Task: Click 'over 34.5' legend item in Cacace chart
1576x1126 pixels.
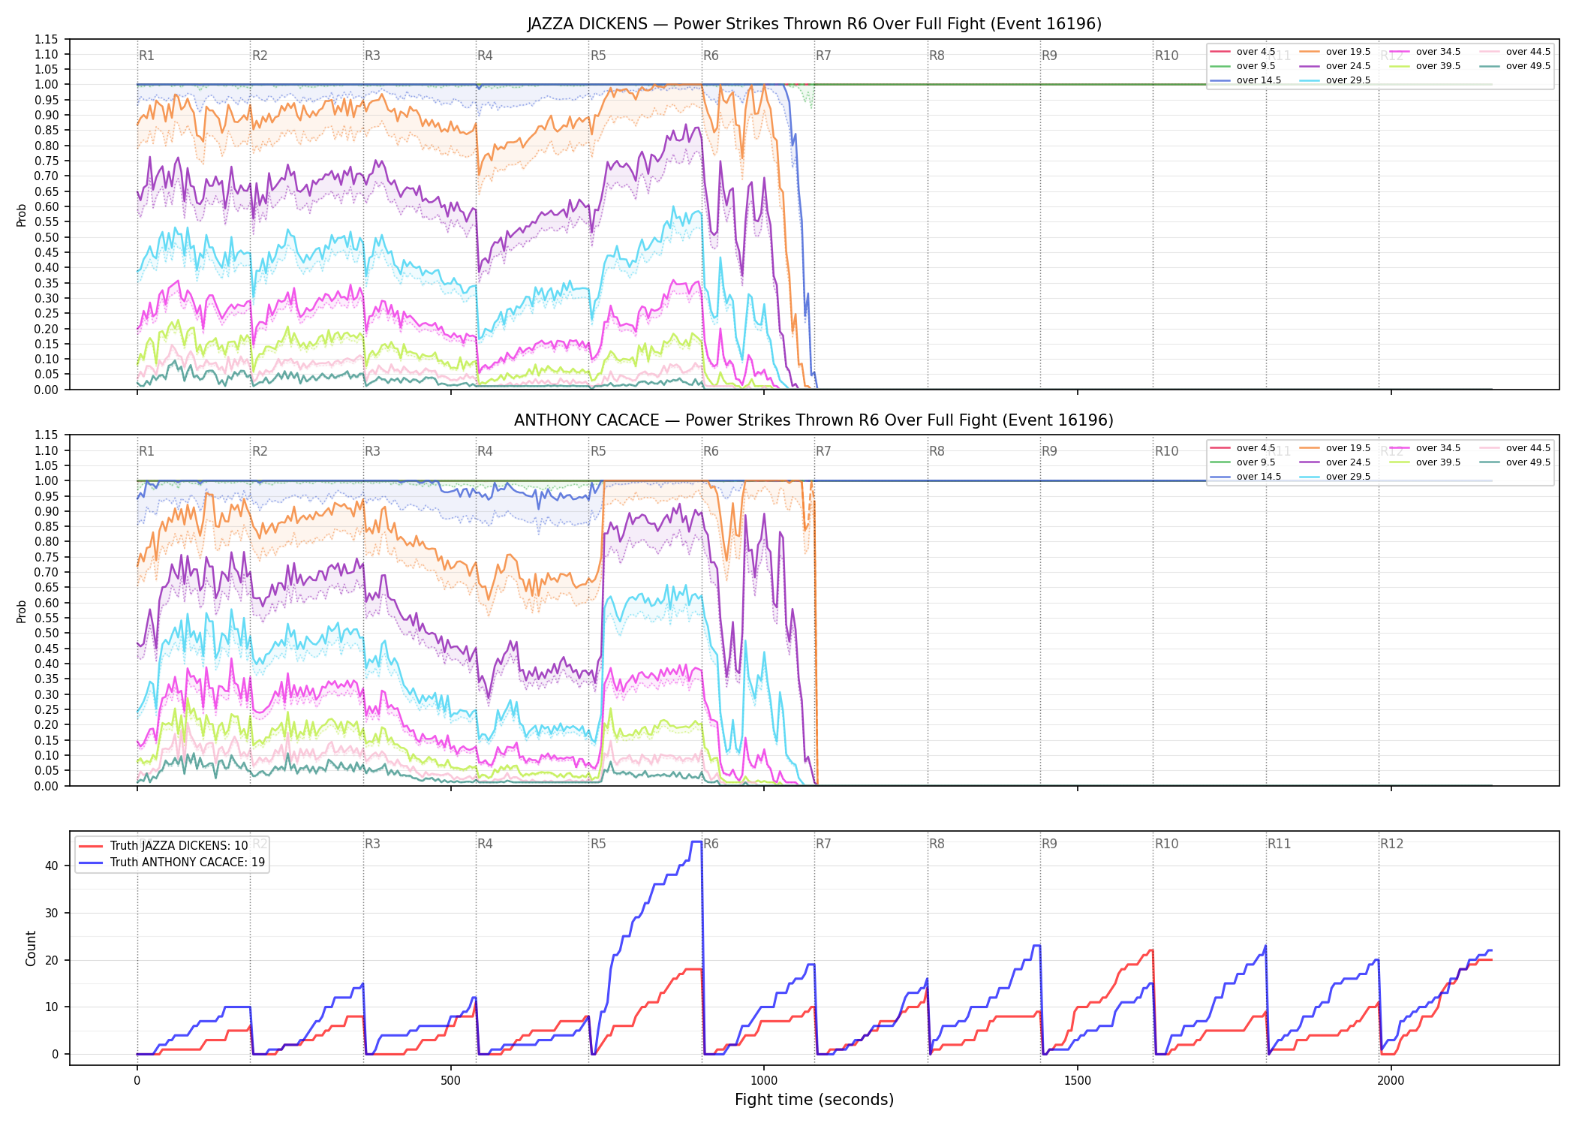Action: [x=1425, y=448]
